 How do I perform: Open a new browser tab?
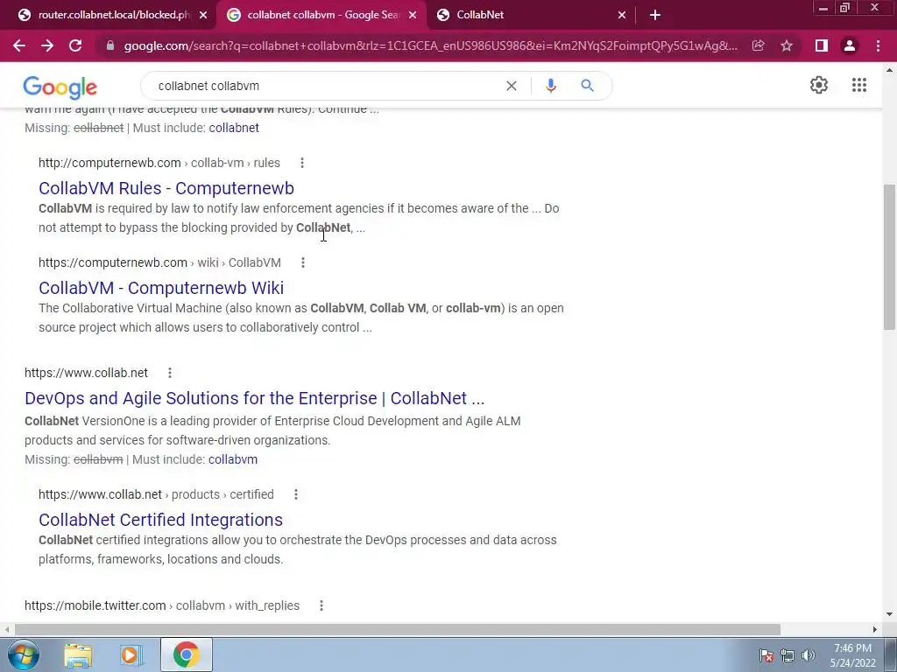pyautogui.click(x=655, y=16)
